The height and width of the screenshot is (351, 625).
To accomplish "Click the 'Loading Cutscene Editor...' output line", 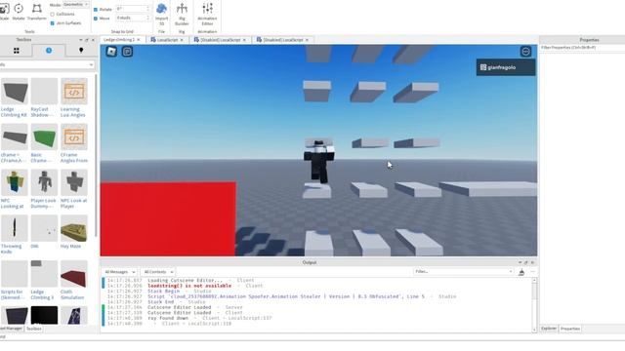I will click(x=185, y=280).
